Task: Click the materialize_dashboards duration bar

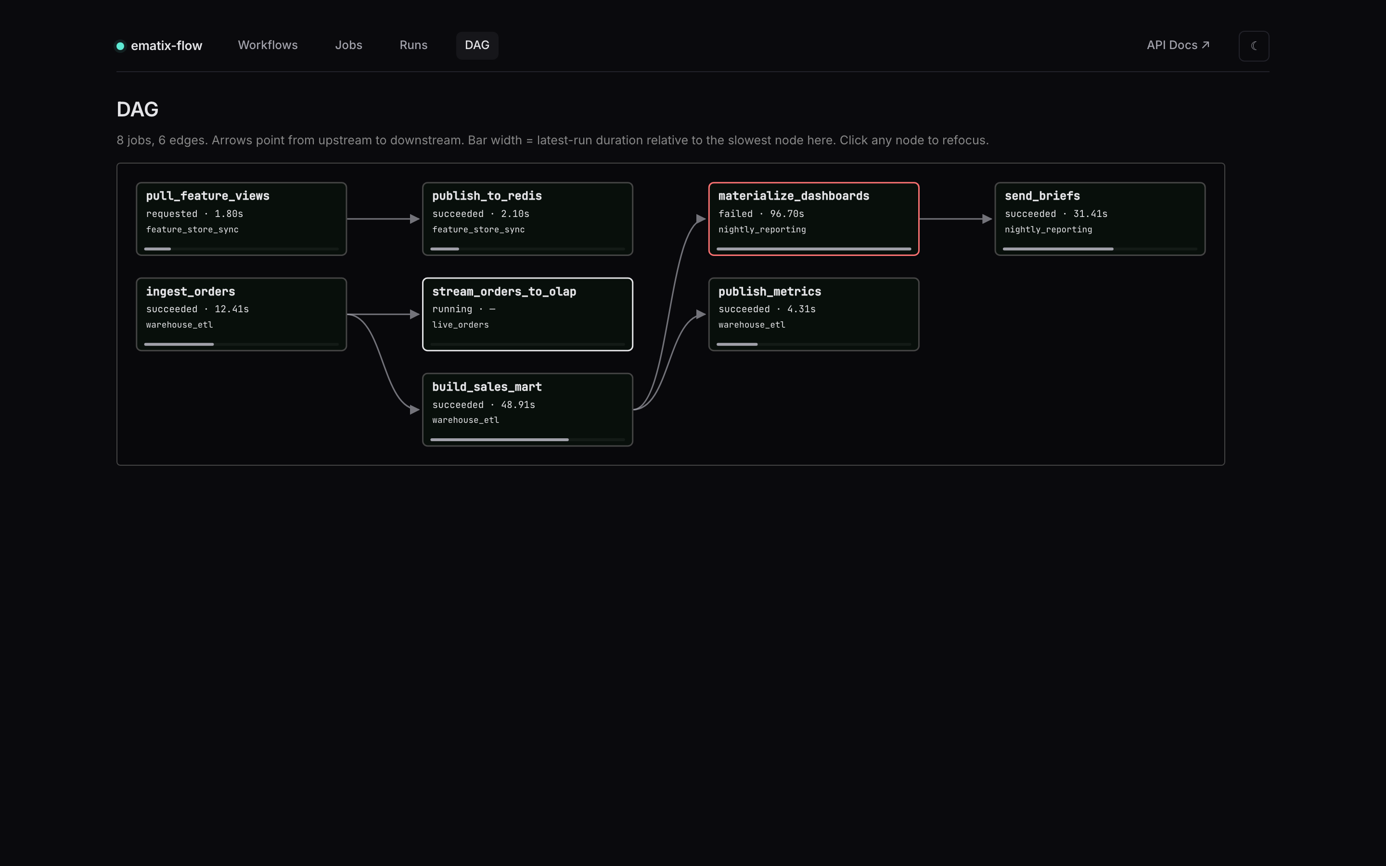Action: coord(813,249)
